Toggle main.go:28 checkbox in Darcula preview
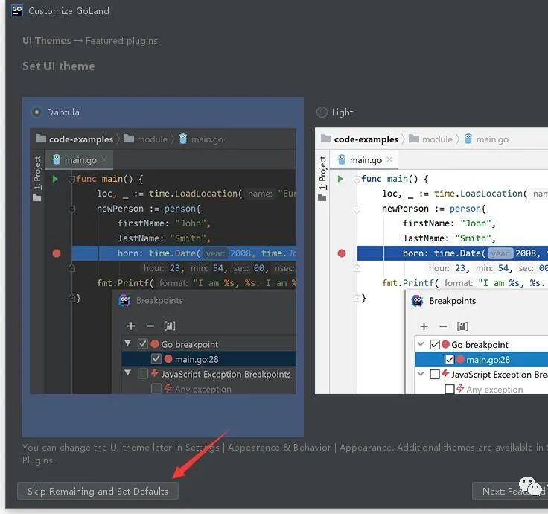 pos(156,359)
